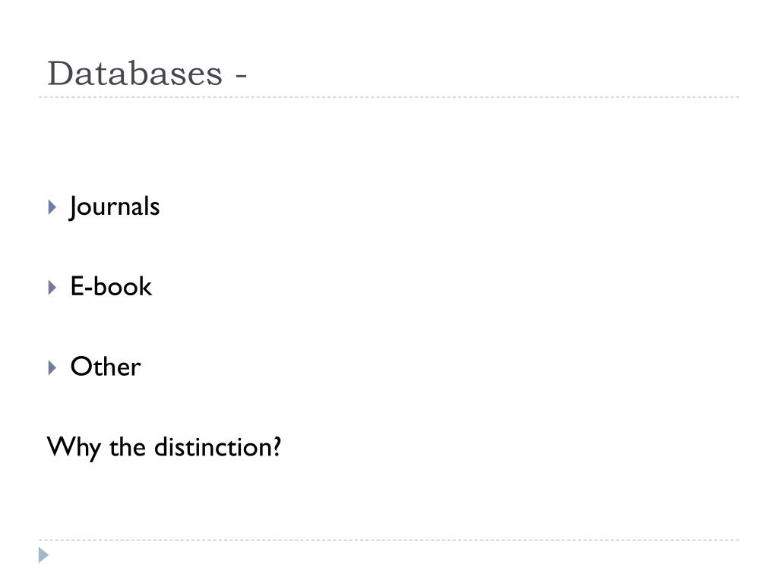Click the triangle bullet beside E-book
778x583 pixels.
(52, 288)
